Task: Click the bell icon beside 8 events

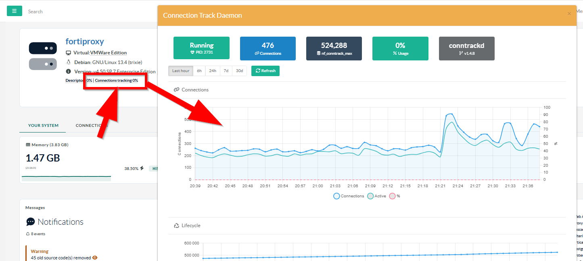Action: click(28, 234)
